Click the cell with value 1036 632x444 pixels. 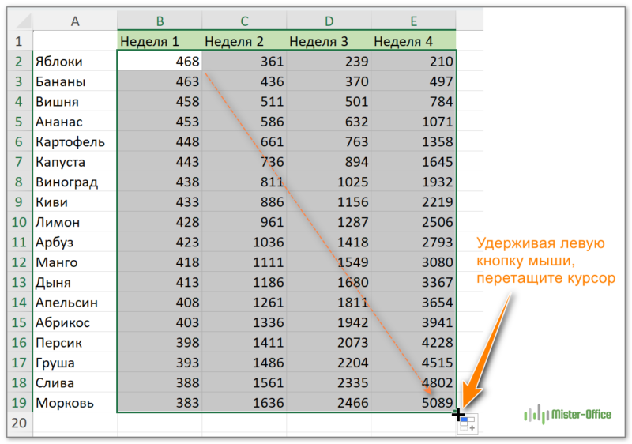point(244,242)
